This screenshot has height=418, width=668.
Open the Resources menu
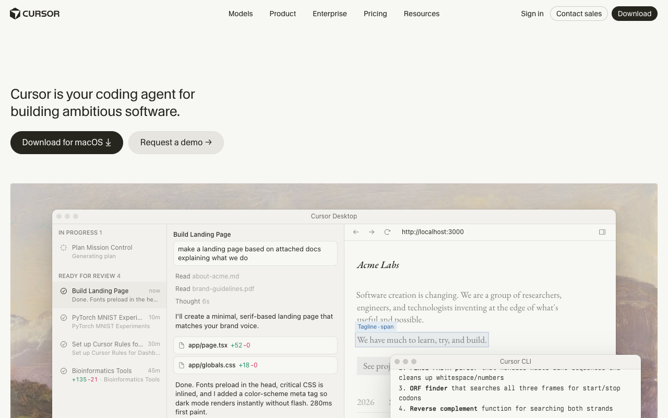point(422,14)
